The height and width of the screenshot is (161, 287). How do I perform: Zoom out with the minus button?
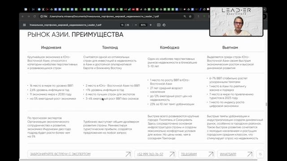tap(135, 25)
